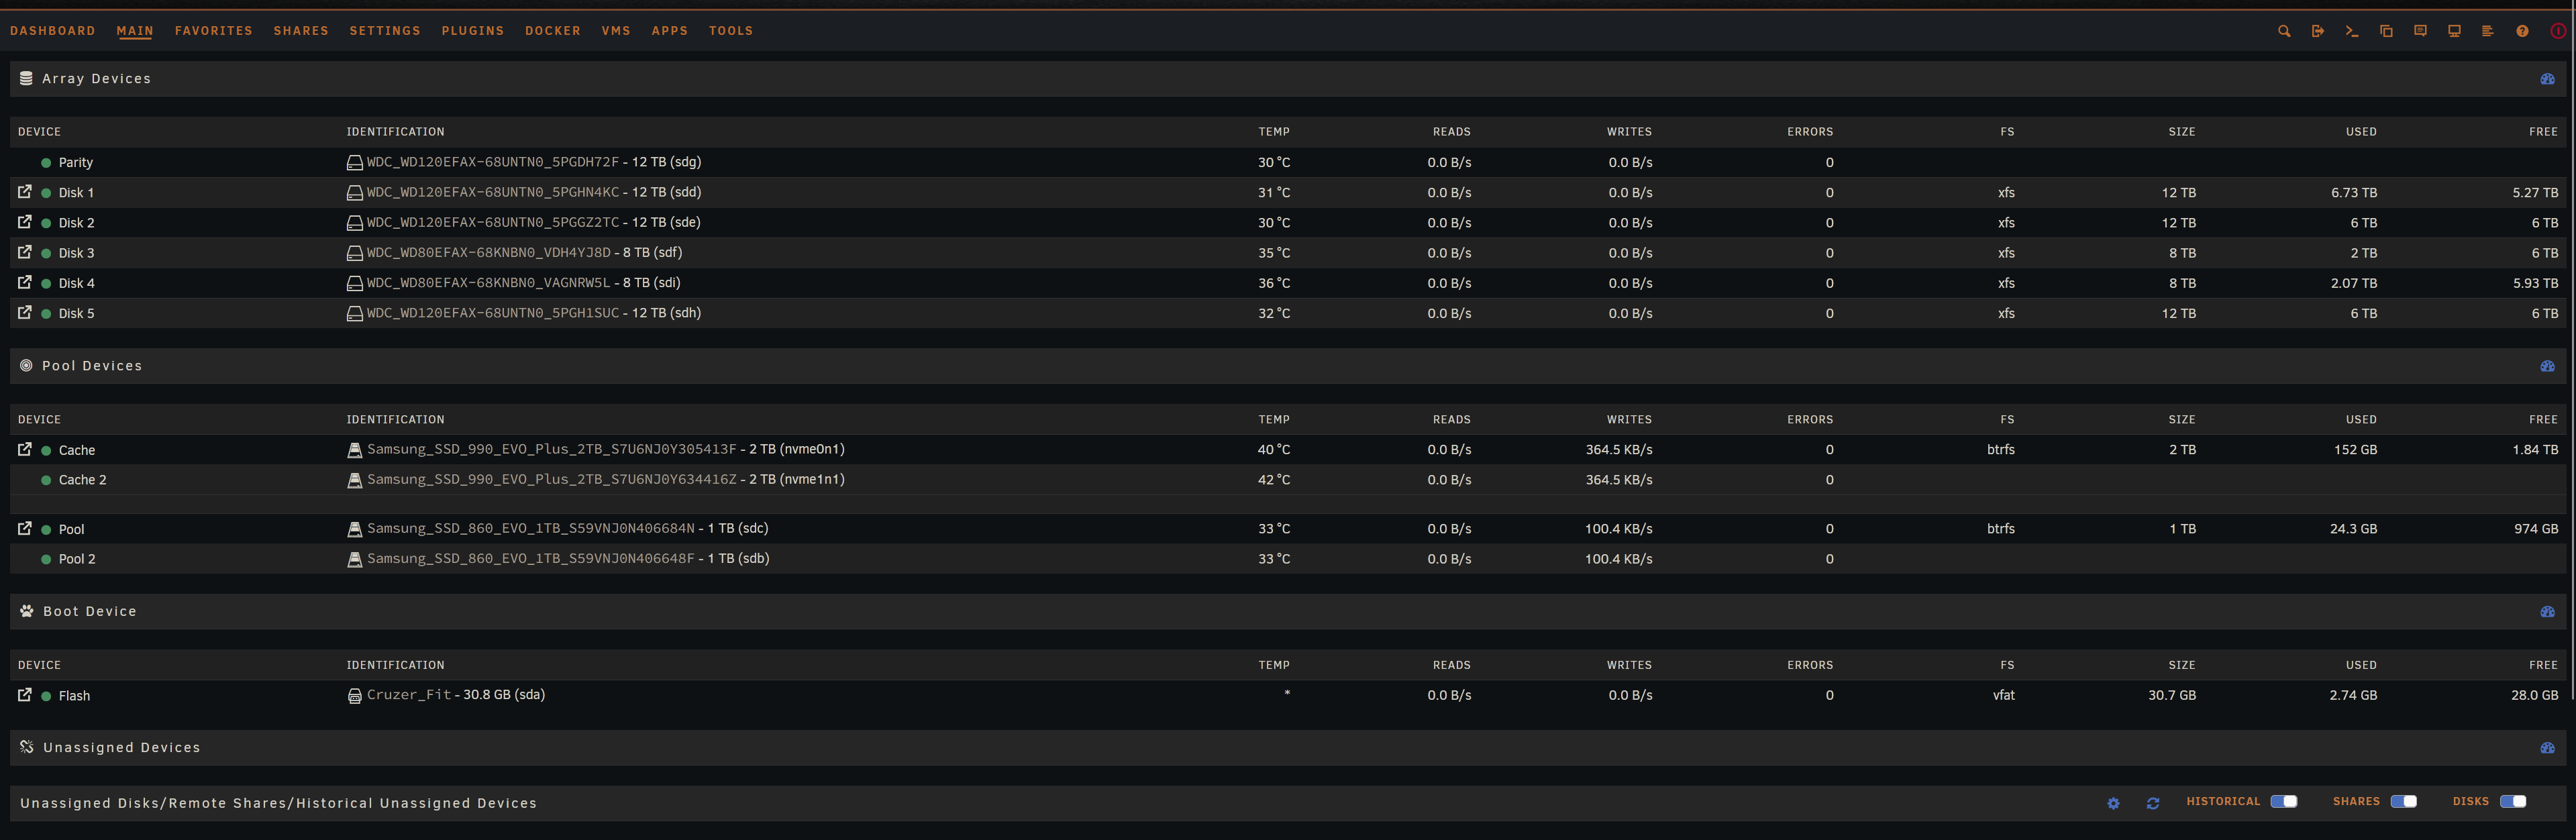Open Unassigned Devices settings gear
2576x840 pixels.
pyautogui.click(x=2113, y=803)
